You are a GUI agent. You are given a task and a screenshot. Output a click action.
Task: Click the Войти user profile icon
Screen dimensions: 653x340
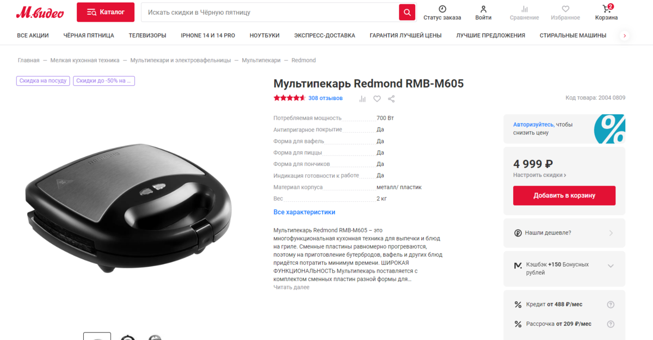click(x=483, y=9)
